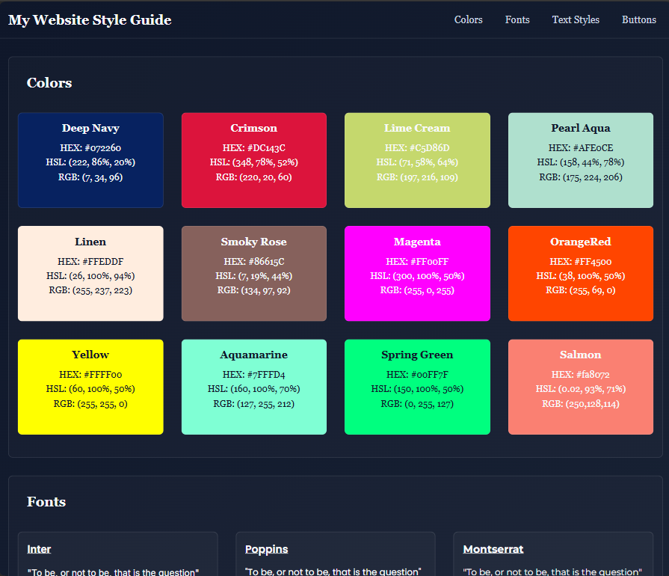The image size is (669, 576).
Task: Click the Yellow color card
Action: (x=90, y=387)
